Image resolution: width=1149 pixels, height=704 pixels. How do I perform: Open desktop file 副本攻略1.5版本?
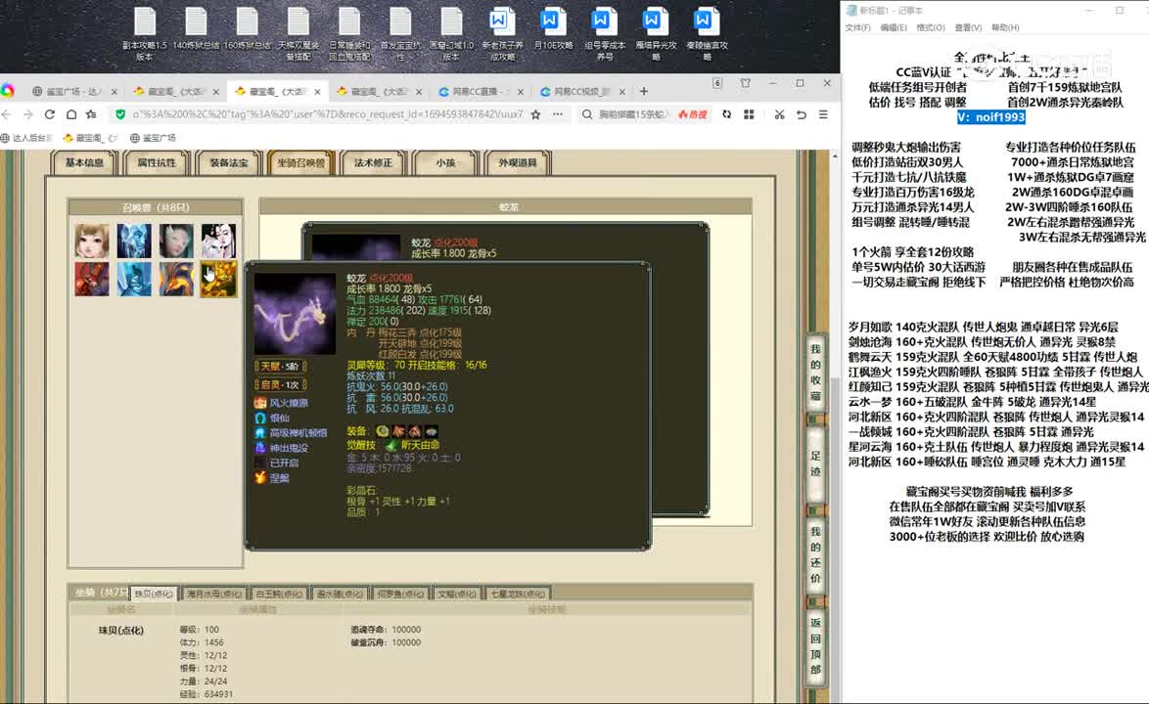tap(144, 34)
